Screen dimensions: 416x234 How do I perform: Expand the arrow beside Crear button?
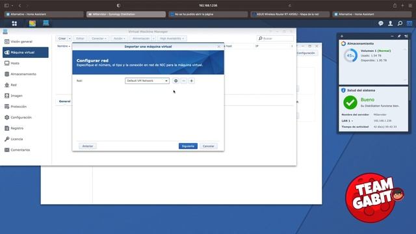click(x=70, y=38)
